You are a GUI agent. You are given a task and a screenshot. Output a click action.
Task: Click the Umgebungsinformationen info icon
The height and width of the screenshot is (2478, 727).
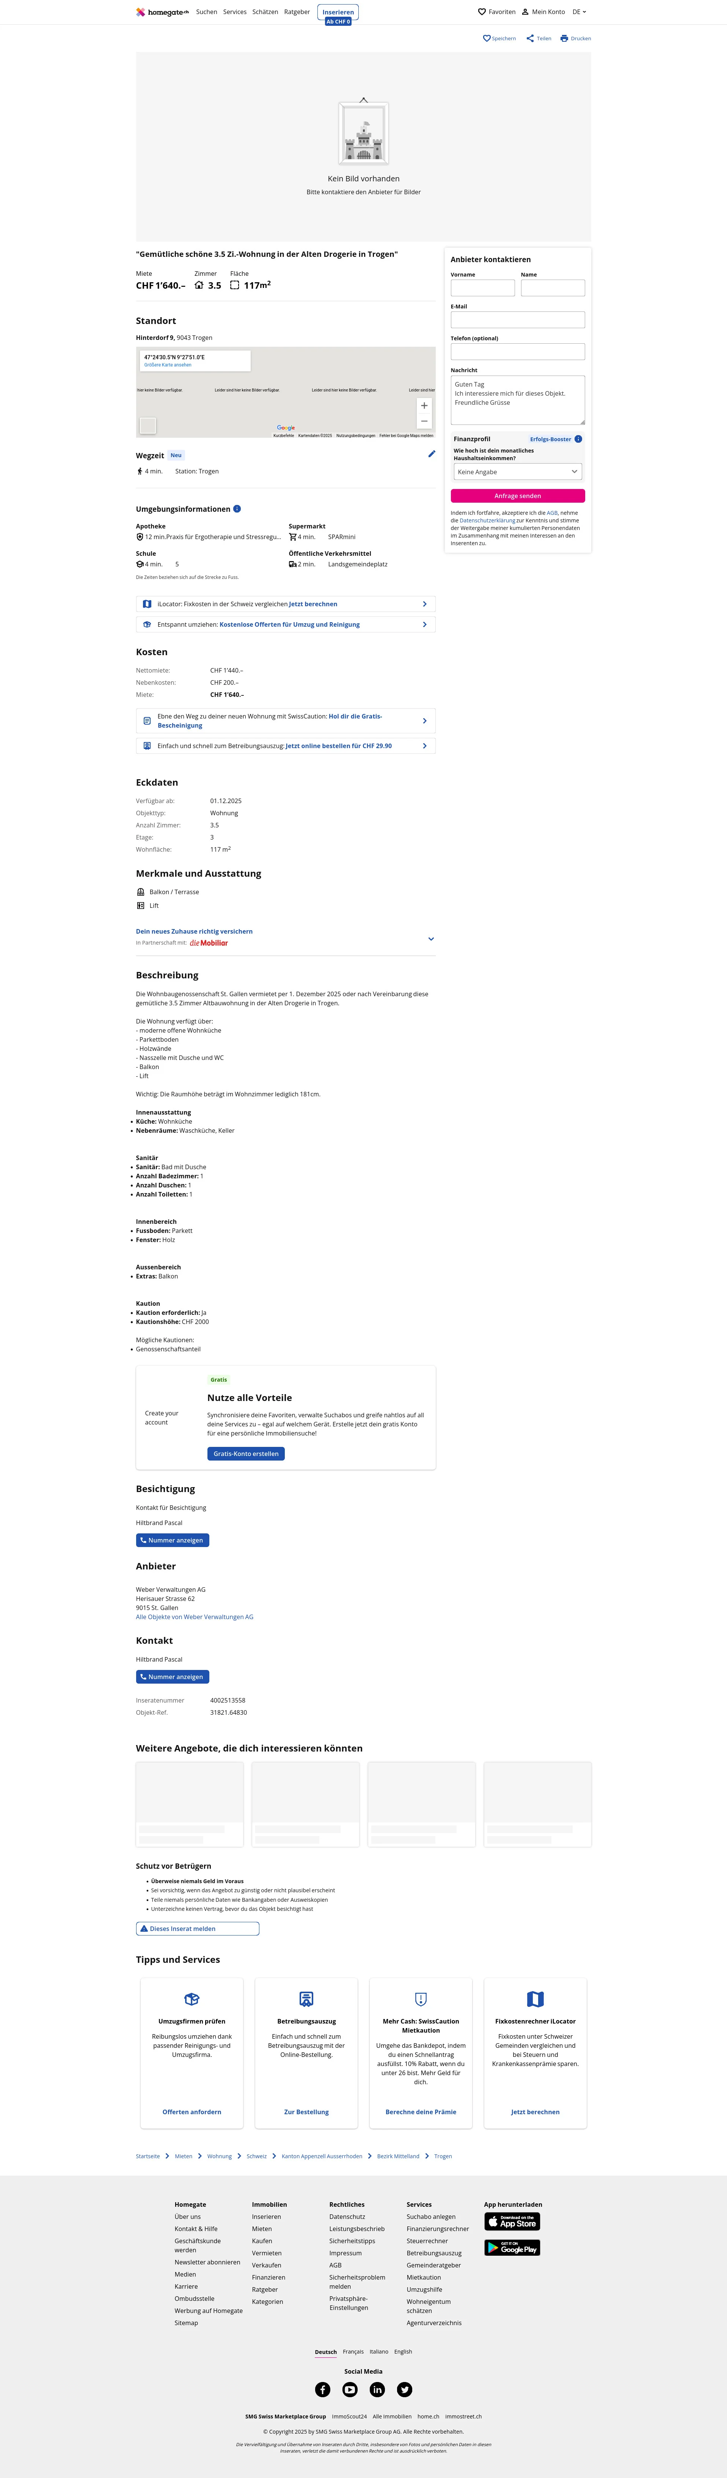click(237, 509)
